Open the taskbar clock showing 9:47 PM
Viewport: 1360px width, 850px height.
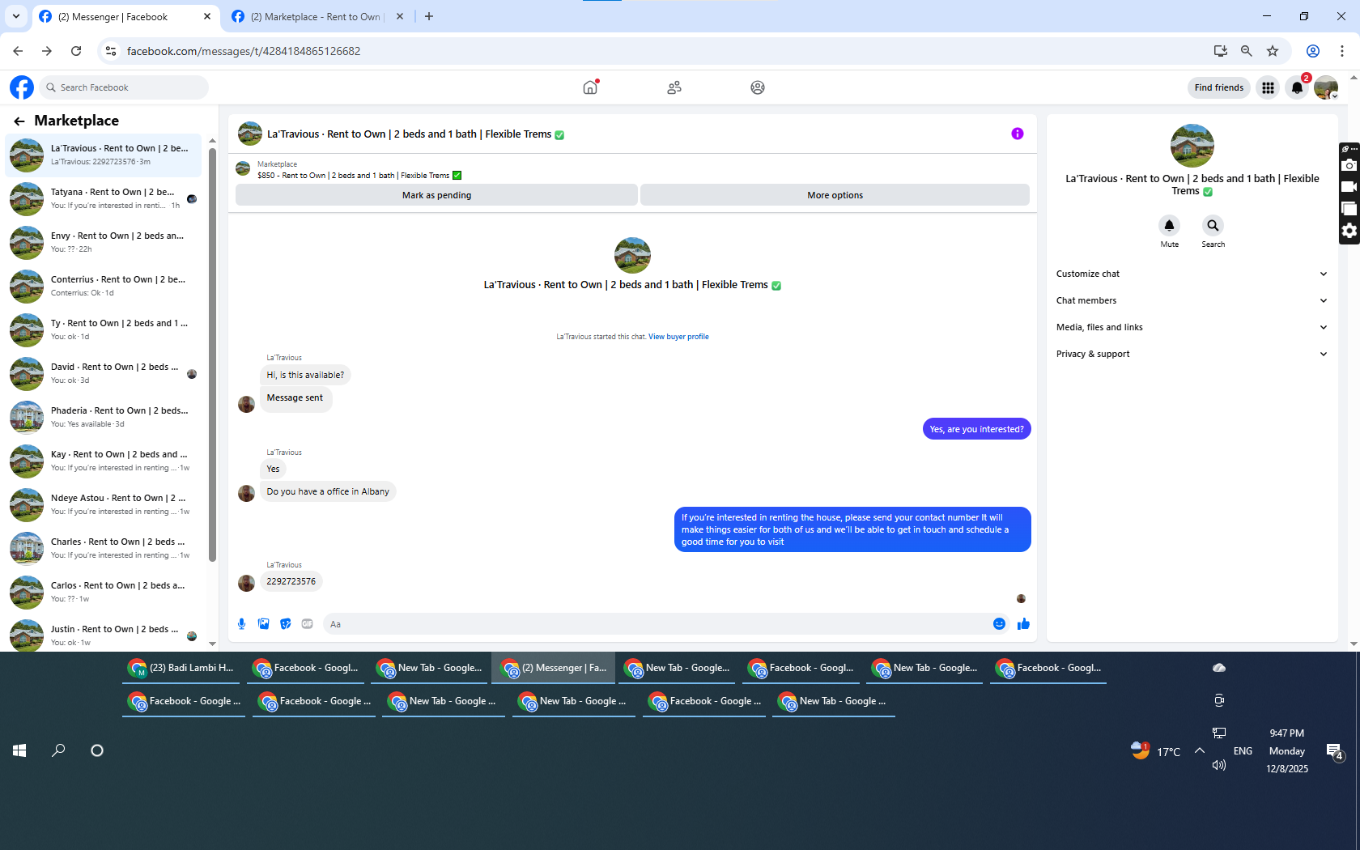click(1287, 751)
